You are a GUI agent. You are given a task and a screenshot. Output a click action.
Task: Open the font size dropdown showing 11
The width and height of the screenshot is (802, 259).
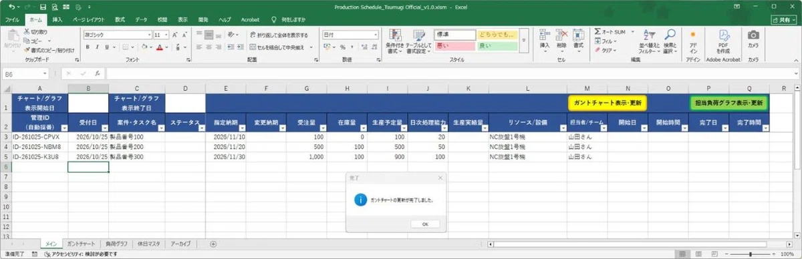[166, 35]
